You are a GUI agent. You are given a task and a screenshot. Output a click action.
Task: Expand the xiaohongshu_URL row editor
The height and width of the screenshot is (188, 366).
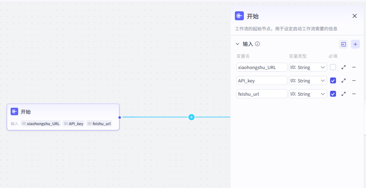click(343, 67)
